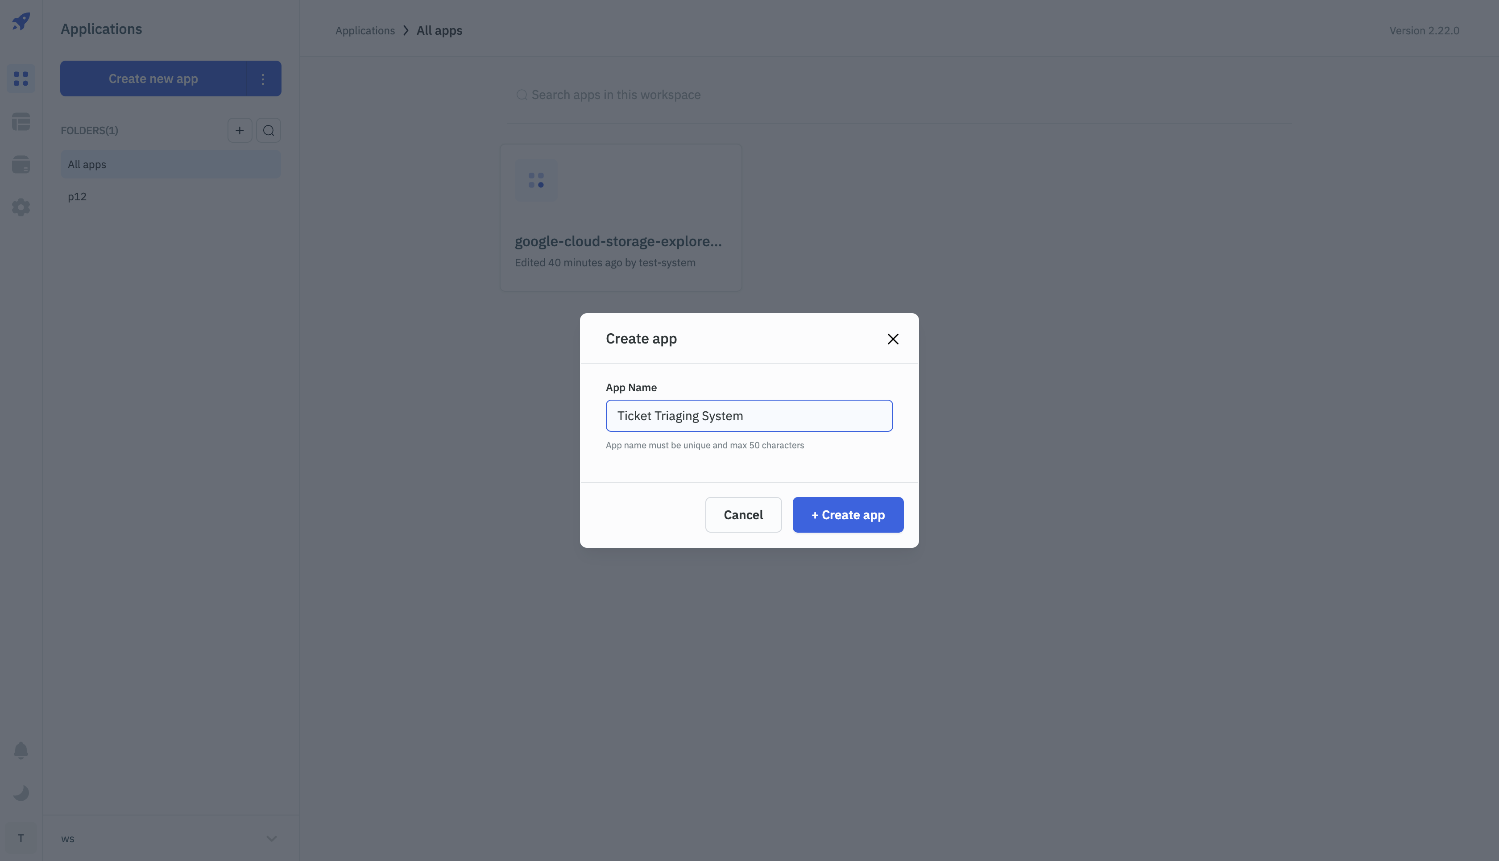Cancel the Create app dialog
The height and width of the screenshot is (861, 1499).
[x=743, y=515]
